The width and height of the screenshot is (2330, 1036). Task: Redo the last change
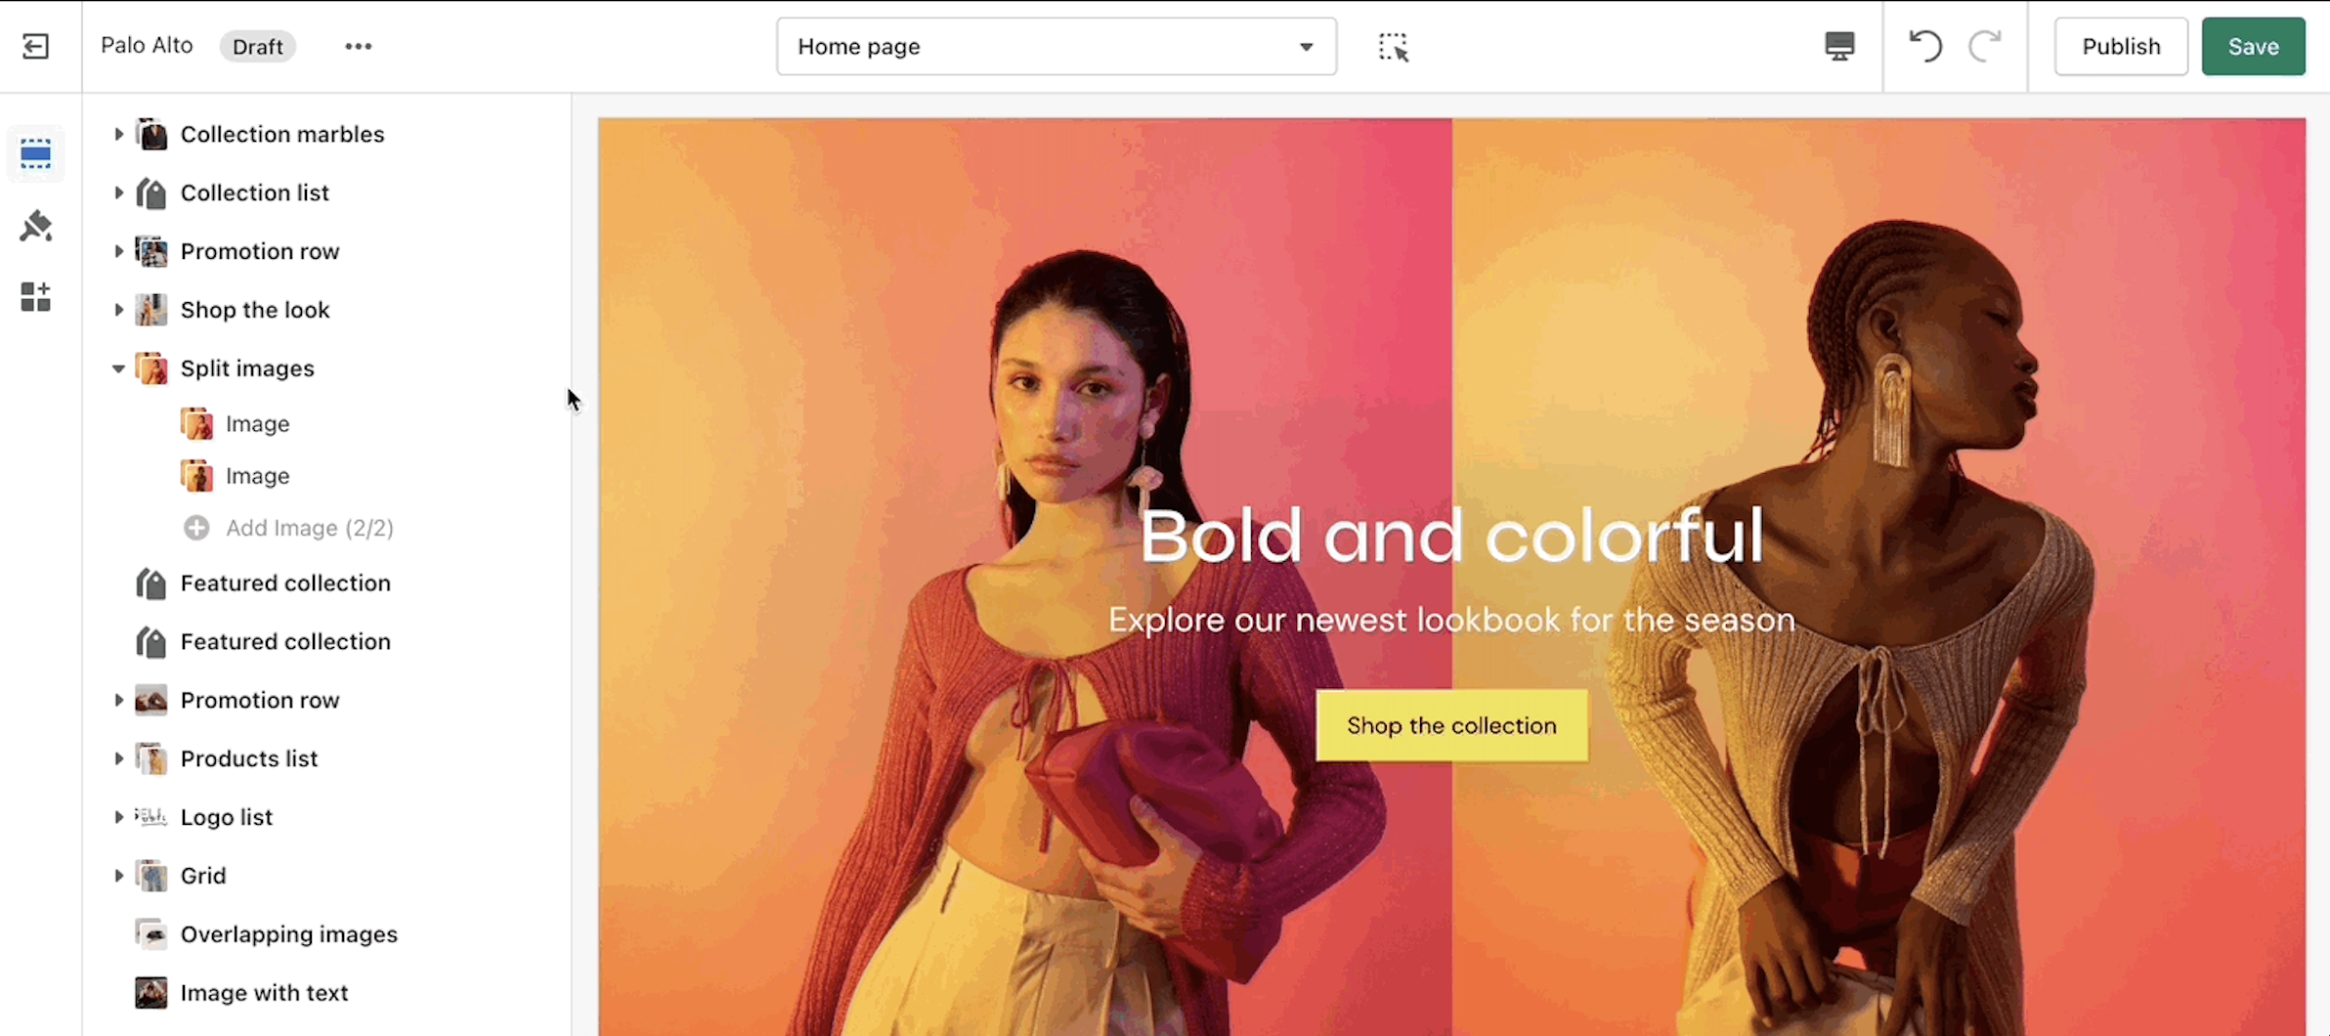click(x=1985, y=46)
